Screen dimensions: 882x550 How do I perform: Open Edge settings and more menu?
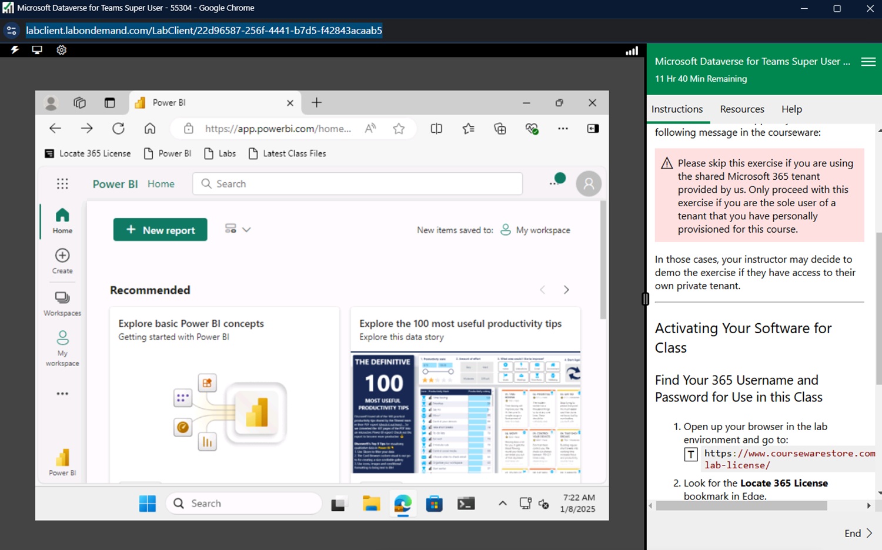click(x=563, y=128)
